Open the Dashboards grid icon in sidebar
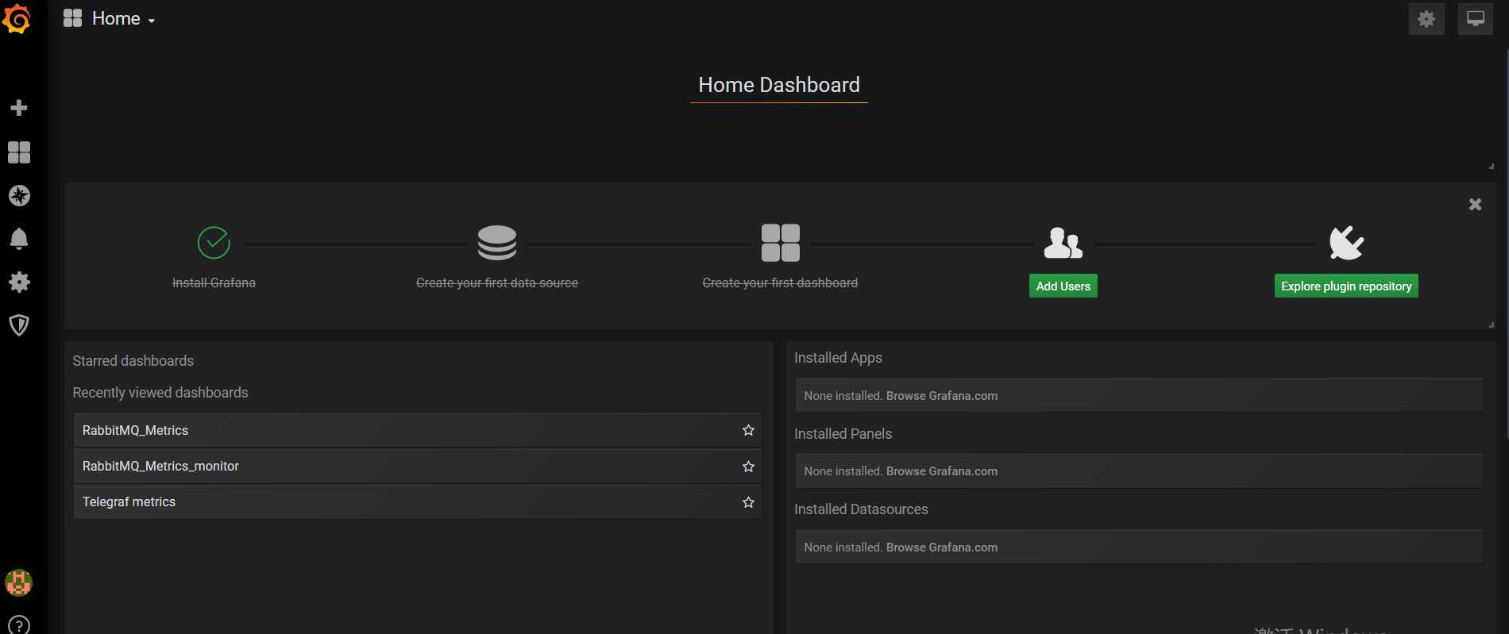This screenshot has width=1509, height=634. 19,152
